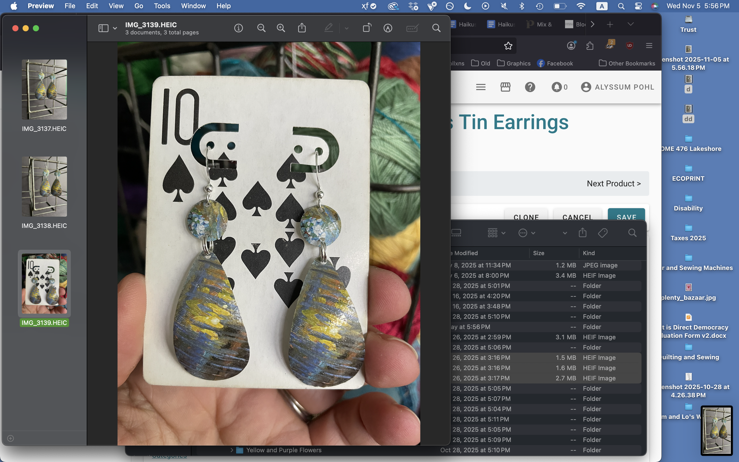Screen dimensions: 739x462
Task: Click the Share icon in Preview toolbar
Action: click(x=302, y=28)
